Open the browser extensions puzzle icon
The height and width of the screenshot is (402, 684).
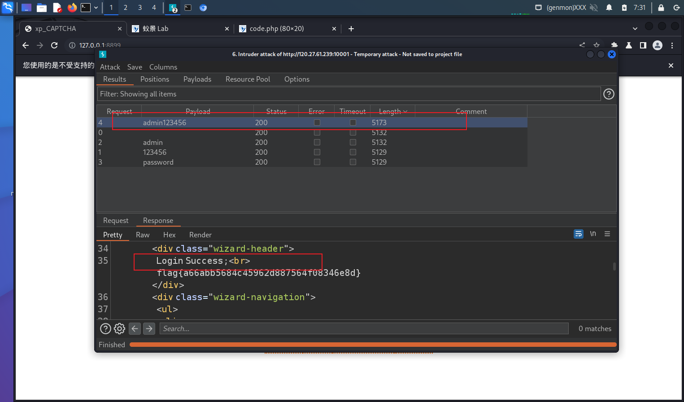(614, 45)
